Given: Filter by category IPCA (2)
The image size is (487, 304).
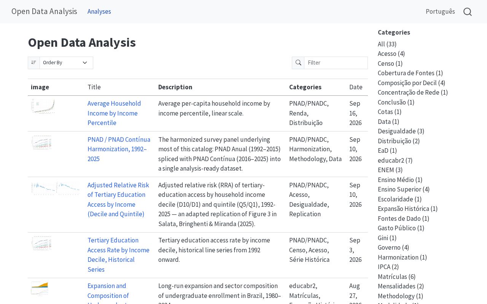Looking at the screenshot, I should [x=388, y=267].
